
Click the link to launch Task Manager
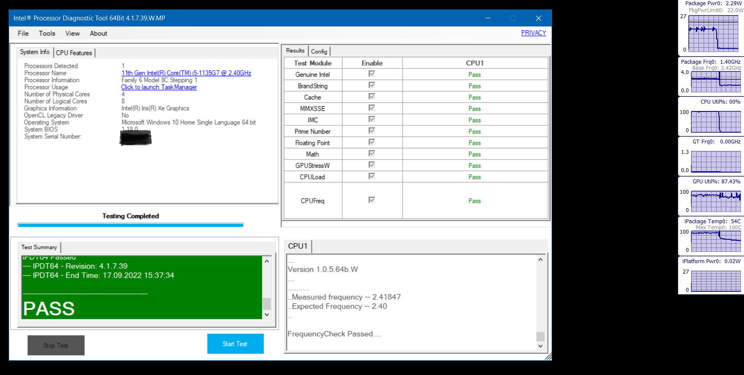[159, 87]
